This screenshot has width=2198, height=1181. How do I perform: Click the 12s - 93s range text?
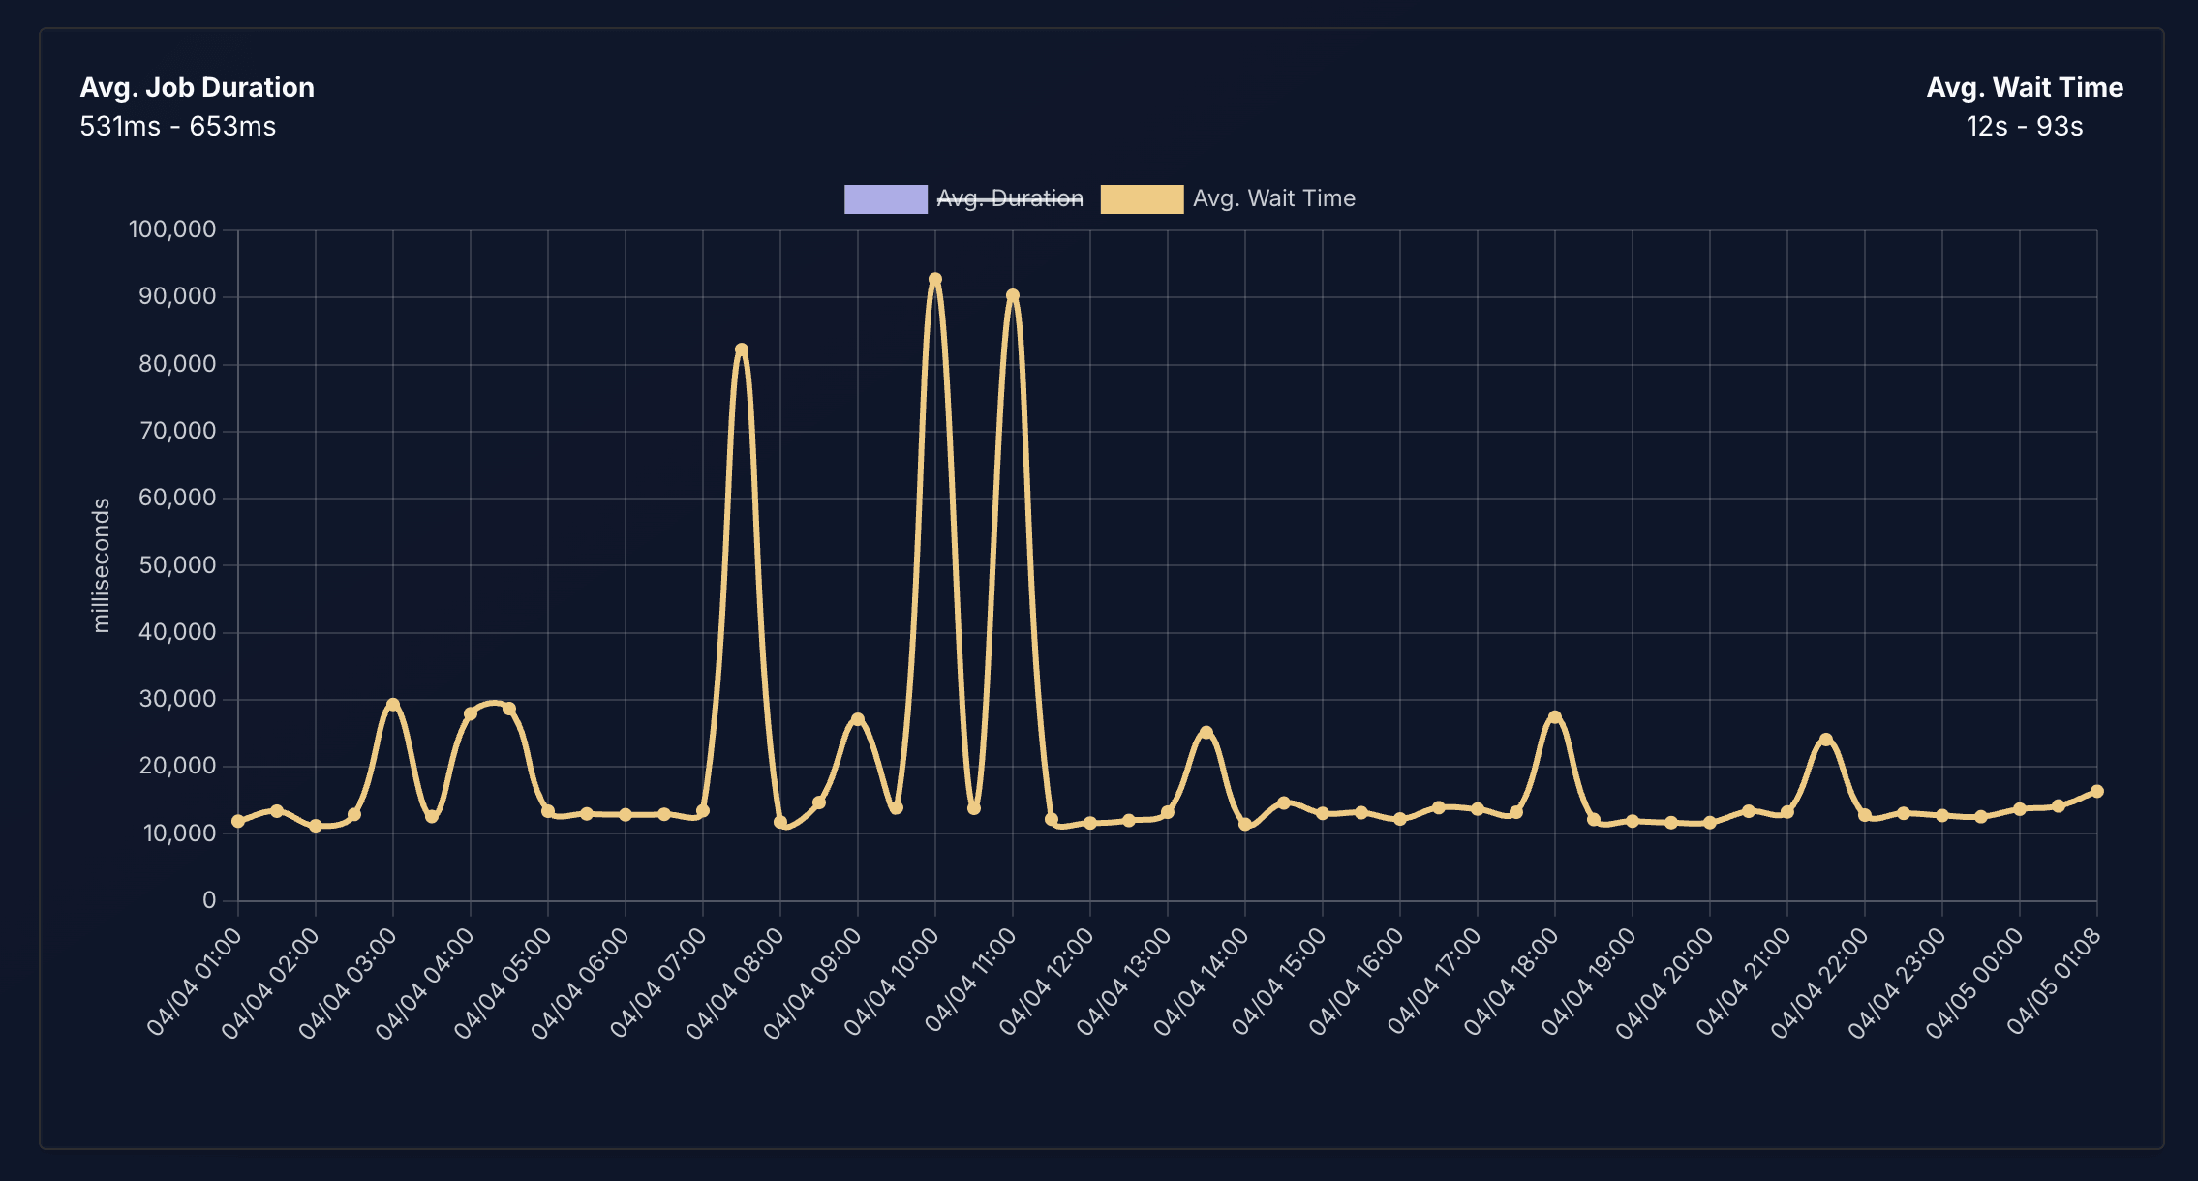point(2025,127)
